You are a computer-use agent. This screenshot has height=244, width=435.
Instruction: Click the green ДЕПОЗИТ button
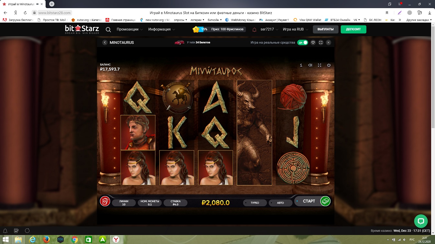pyautogui.click(x=353, y=29)
